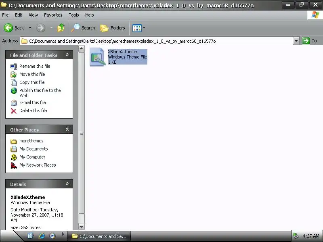The width and height of the screenshot is (323, 242).
Task: Click the My Documents icon
Action: pos(14,149)
